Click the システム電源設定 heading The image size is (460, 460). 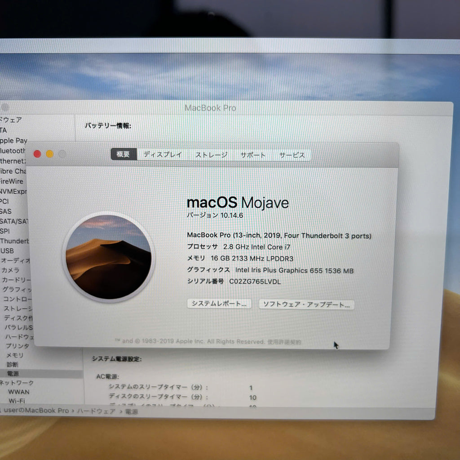pos(117,359)
